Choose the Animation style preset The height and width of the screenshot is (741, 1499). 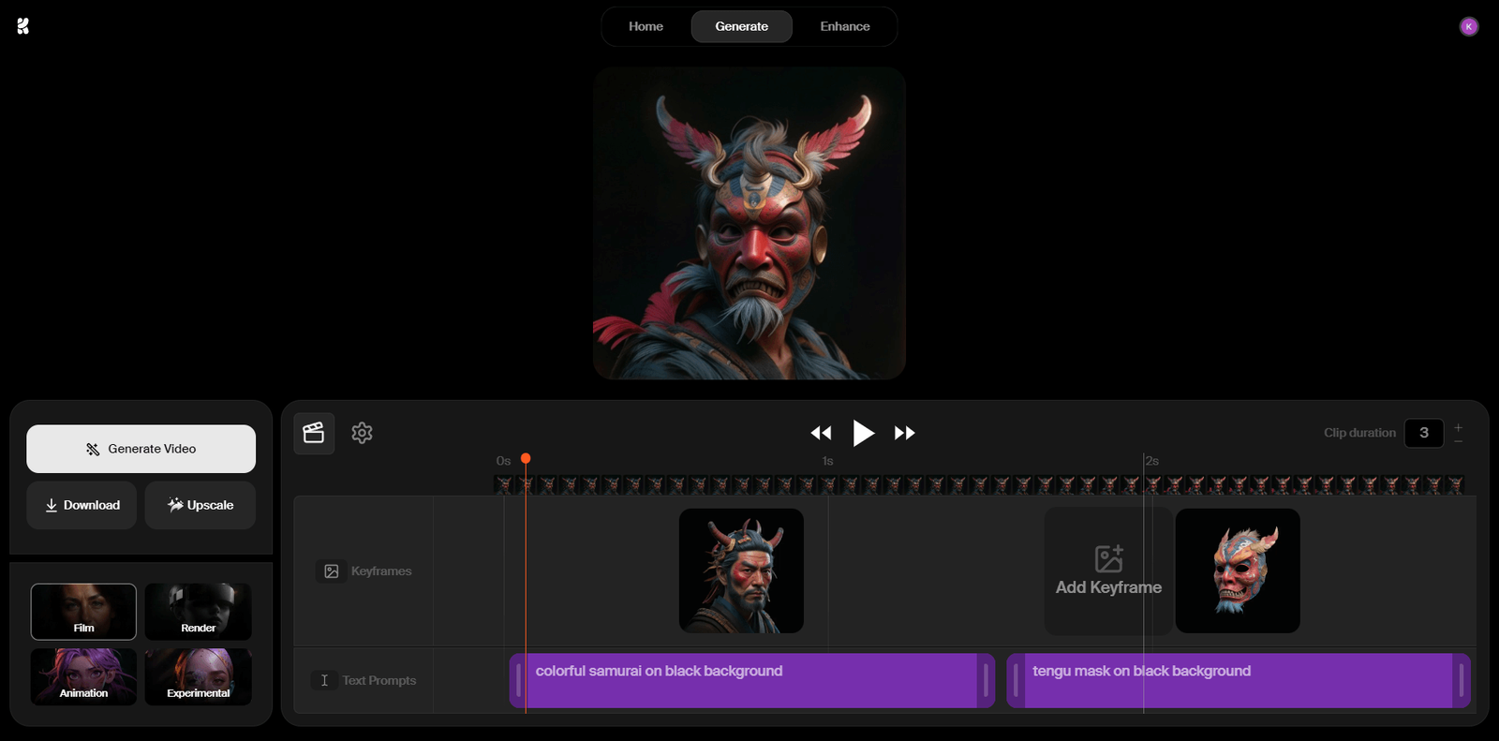pos(83,676)
